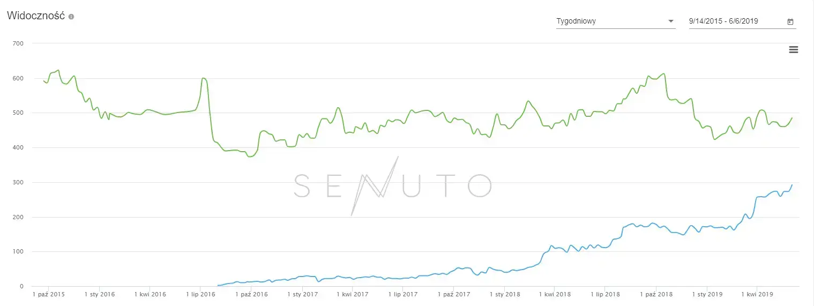Select the '1 sty 2017' axis label
This screenshot has width=814, height=306.
coord(302,294)
